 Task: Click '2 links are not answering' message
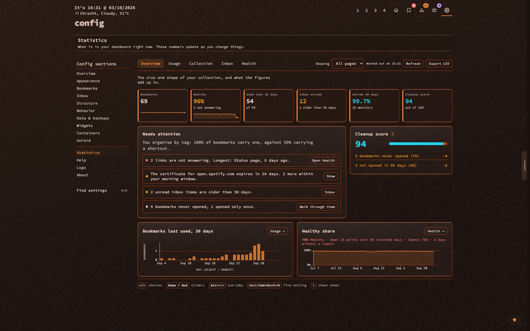point(220,161)
